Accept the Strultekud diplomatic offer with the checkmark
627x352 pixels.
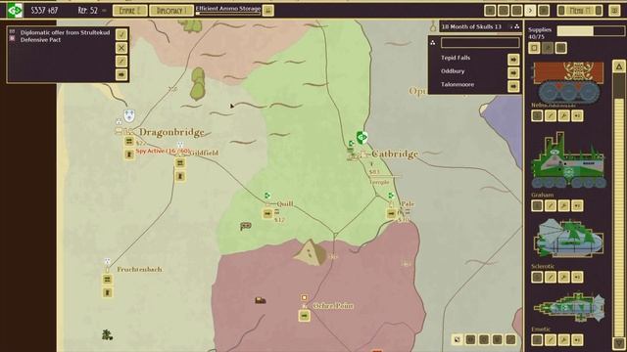click(121, 34)
